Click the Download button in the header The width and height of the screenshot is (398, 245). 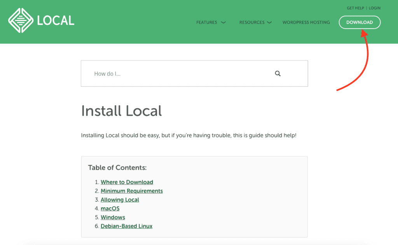360,22
